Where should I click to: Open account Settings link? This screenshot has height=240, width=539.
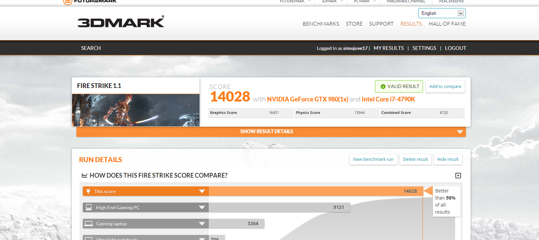424,48
